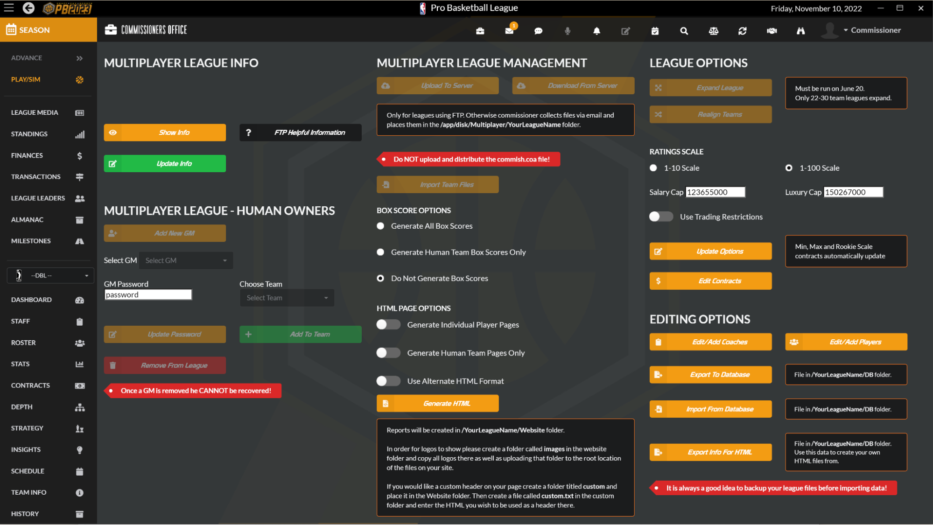Toggle Use Trading Restrictions switch
The height and width of the screenshot is (525, 933).
[x=661, y=217]
